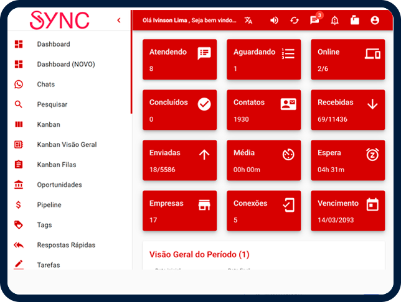Toggle the sound volume speaker icon
401x302 pixels.
(274, 21)
